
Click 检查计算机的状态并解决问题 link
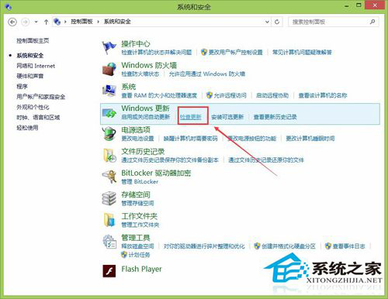[x=157, y=53]
